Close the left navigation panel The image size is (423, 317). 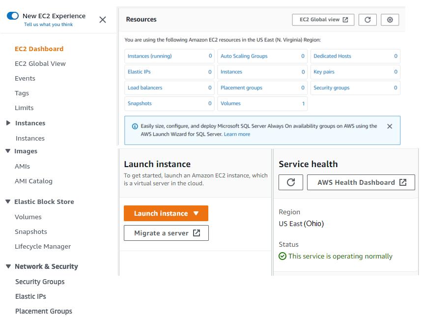pyautogui.click(x=103, y=20)
